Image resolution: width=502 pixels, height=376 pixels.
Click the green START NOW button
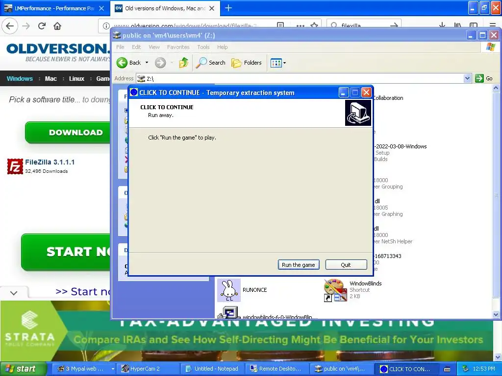click(66, 252)
